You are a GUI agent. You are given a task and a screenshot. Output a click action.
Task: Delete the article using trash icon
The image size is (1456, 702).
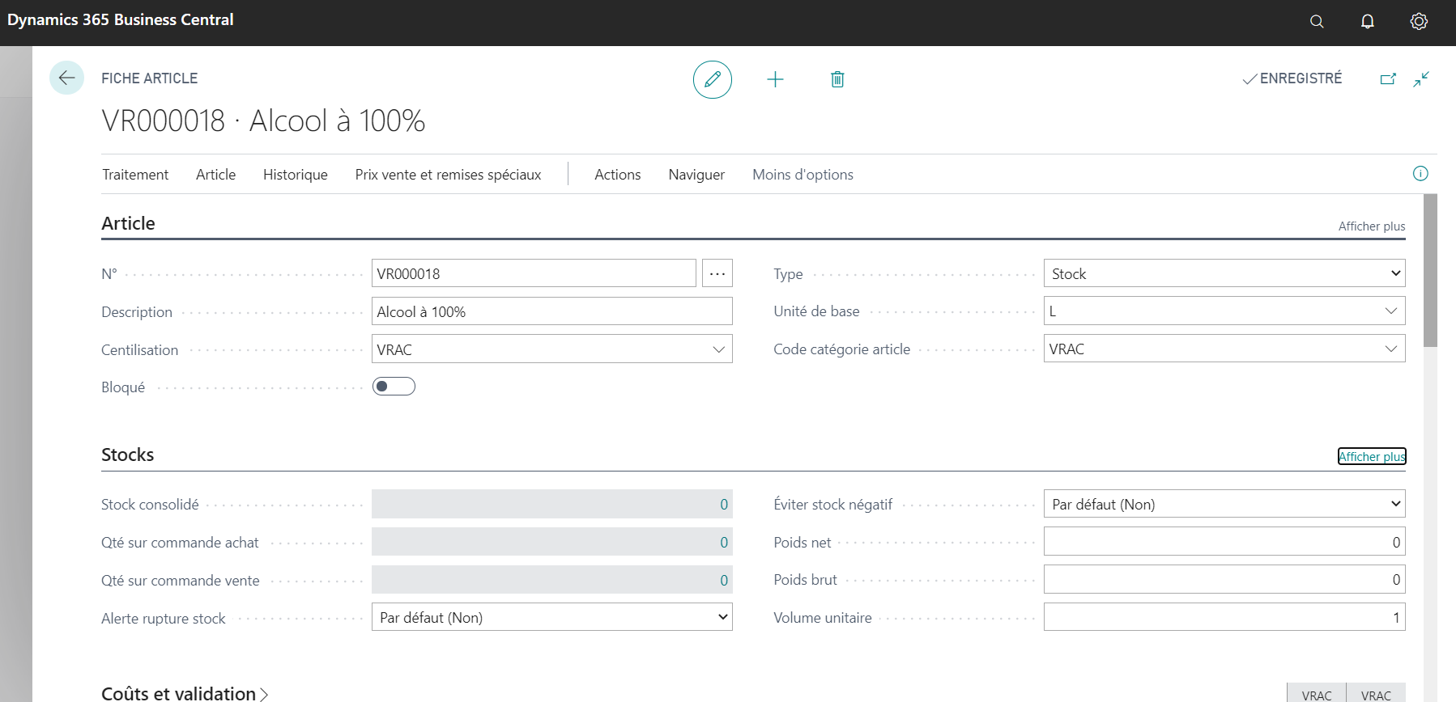pyautogui.click(x=837, y=79)
